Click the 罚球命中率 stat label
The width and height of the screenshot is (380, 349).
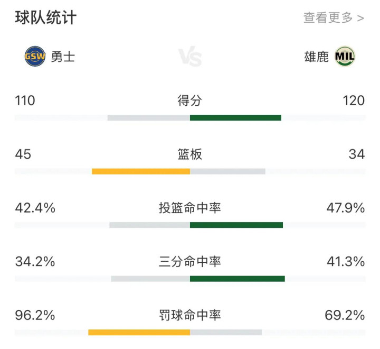click(190, 316)
